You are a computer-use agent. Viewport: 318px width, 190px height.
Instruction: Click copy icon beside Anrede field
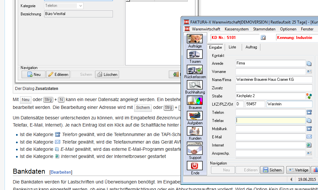point(309,63)
